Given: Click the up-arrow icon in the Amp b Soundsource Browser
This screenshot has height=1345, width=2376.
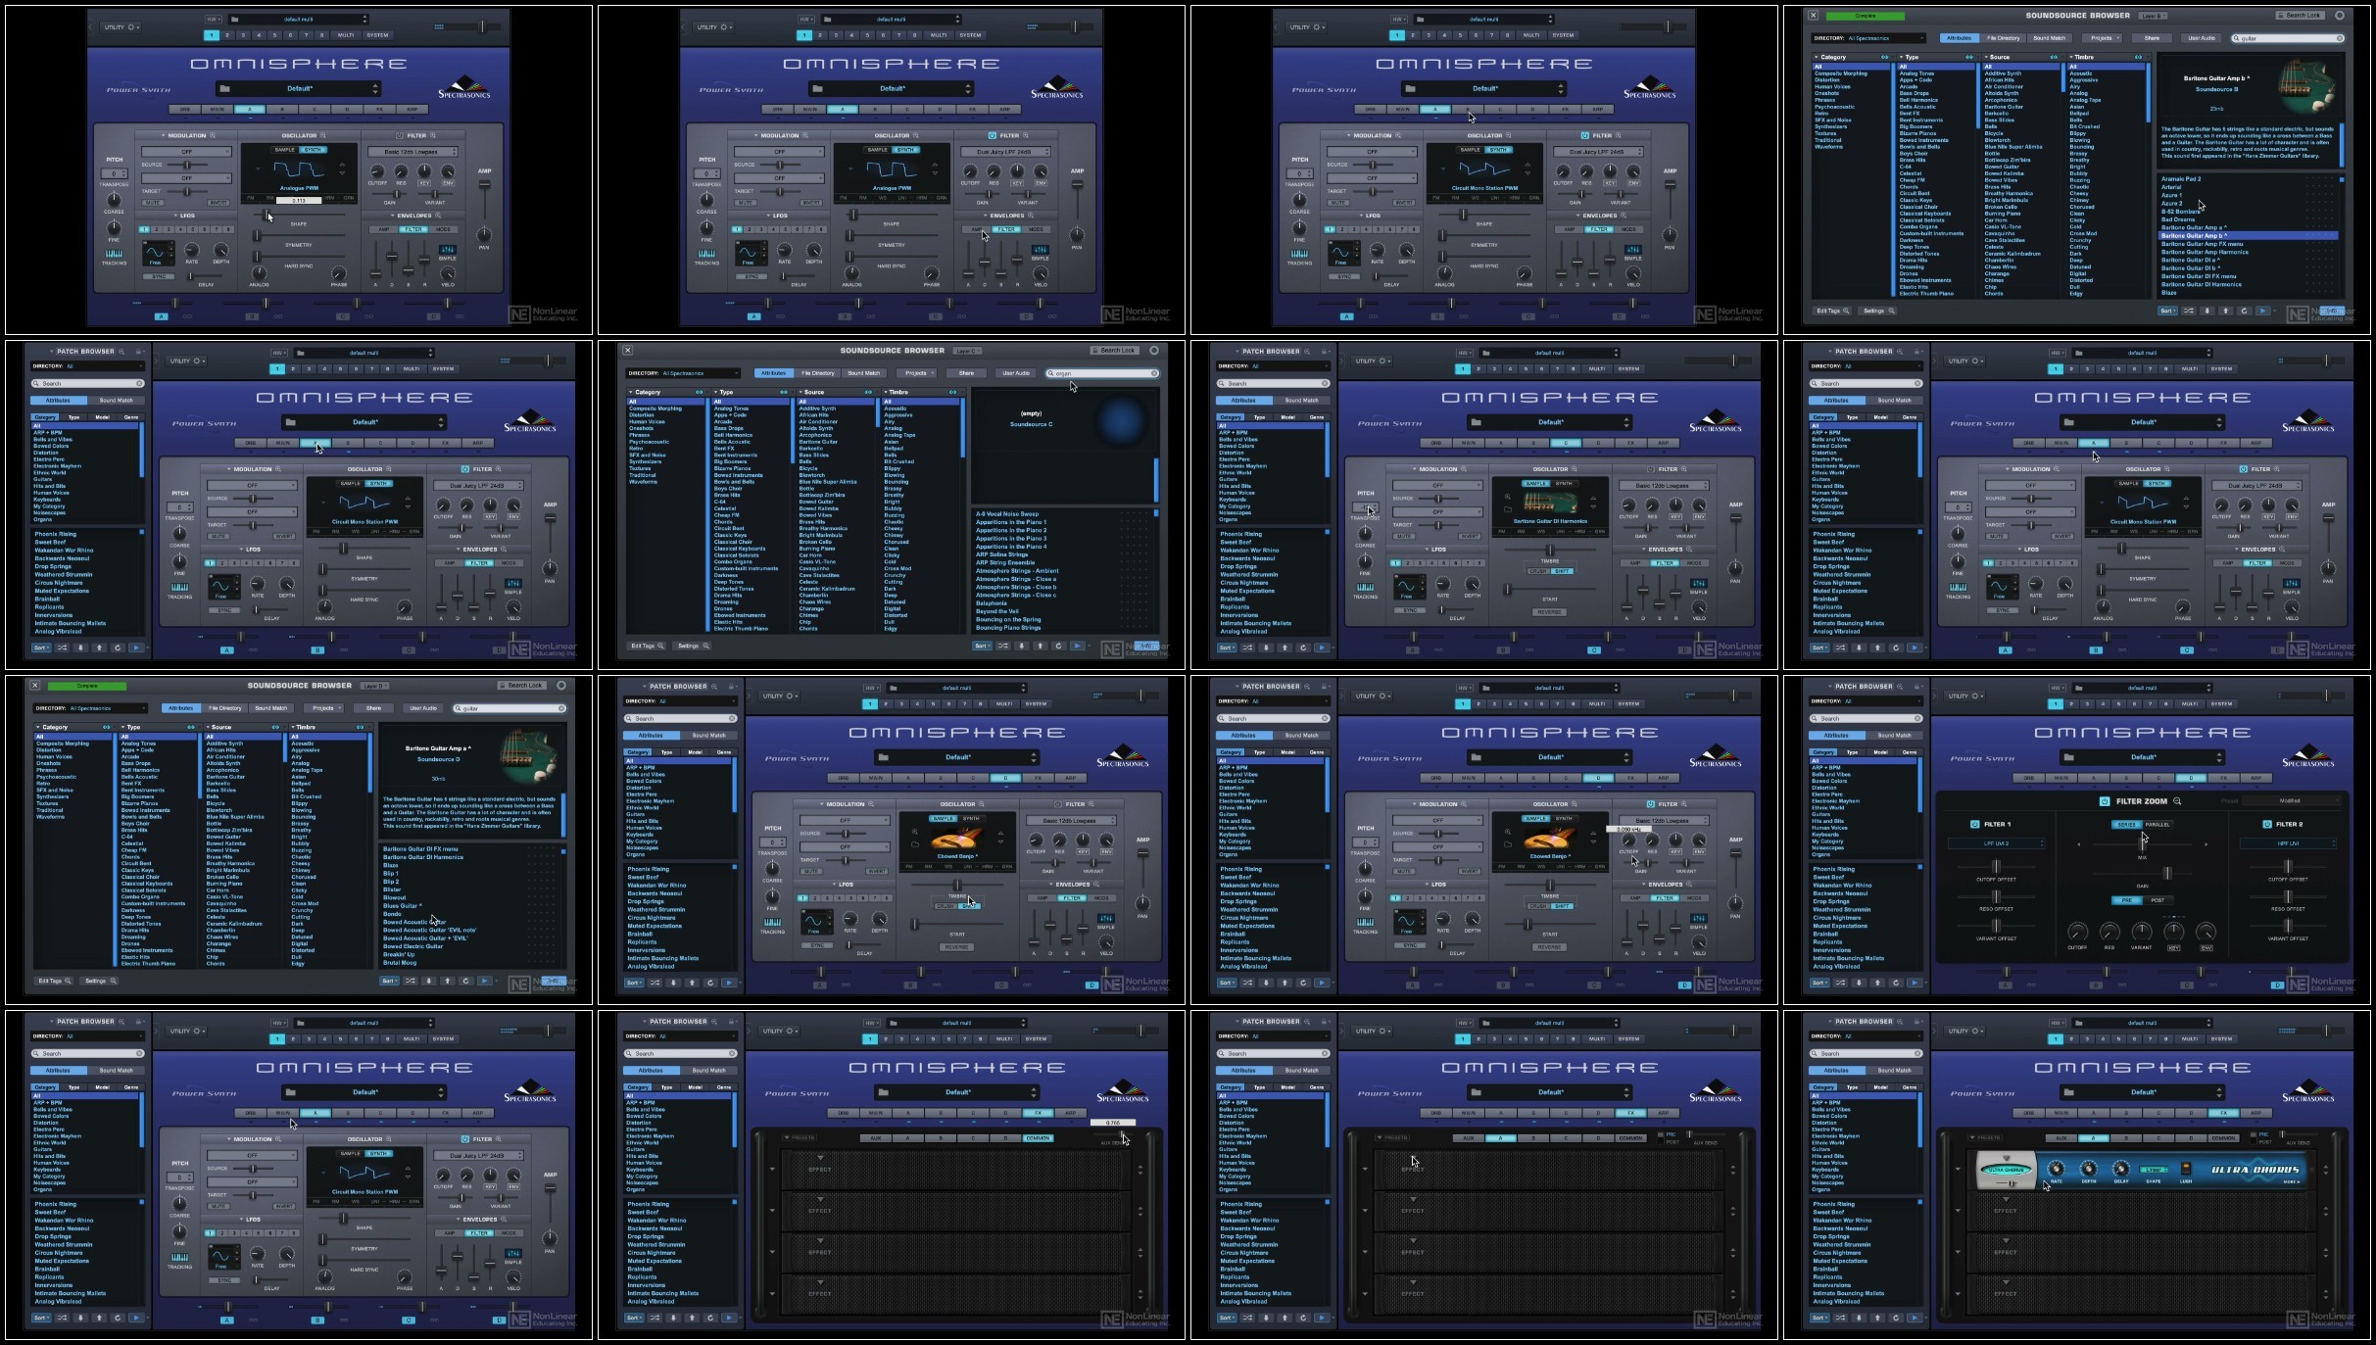Looking at the screenshot, I should click(x=2226, y=311).
